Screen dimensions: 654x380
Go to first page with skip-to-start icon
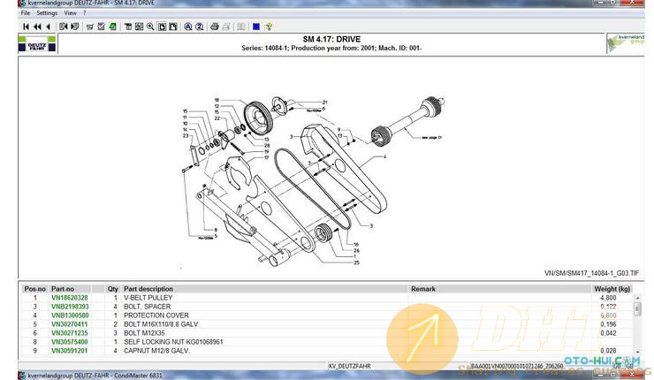tap(26, 27)
